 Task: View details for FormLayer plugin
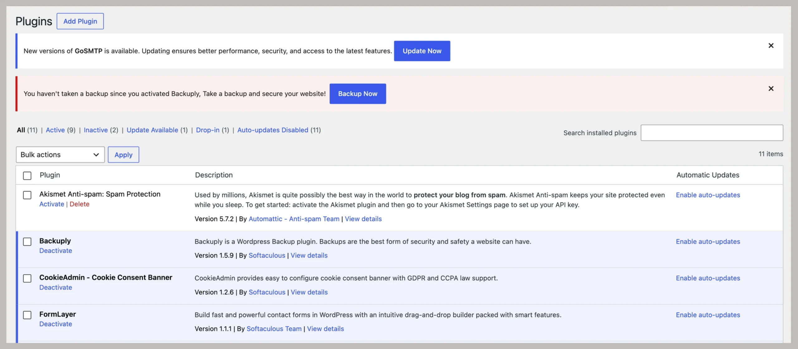[x=325, y=328]
